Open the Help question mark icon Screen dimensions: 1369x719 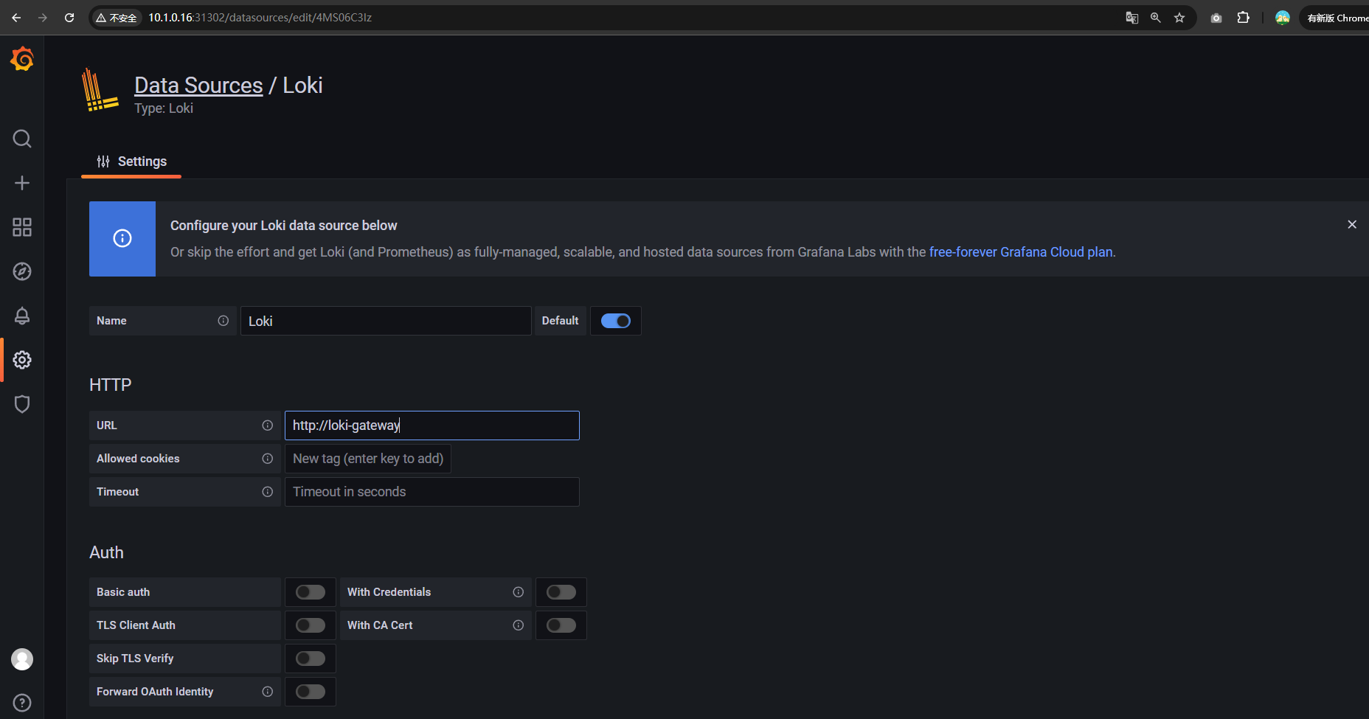(22, 703)
